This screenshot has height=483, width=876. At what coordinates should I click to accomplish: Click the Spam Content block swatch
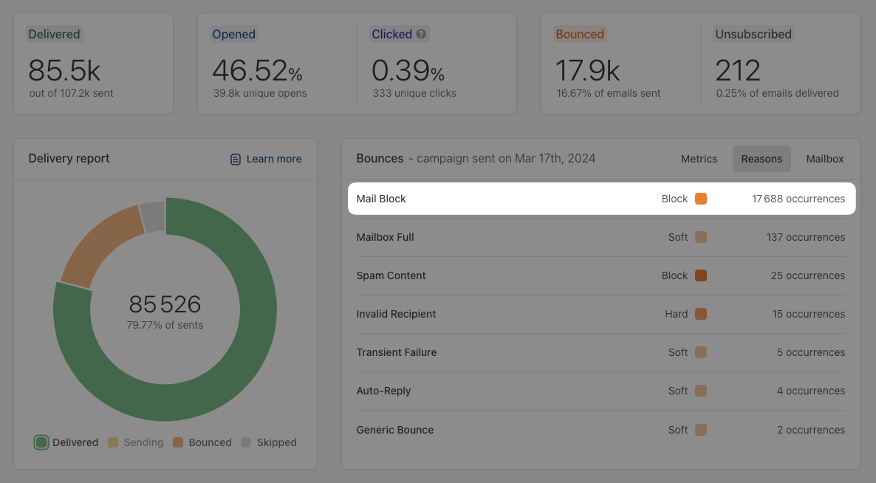pyautogui.click(x=701, y=275)
